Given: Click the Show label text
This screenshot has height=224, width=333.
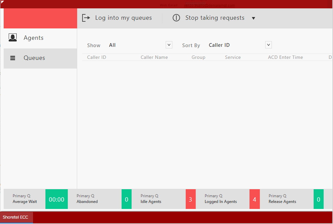Looking at the screenshot, I should [x=94, y=45].
